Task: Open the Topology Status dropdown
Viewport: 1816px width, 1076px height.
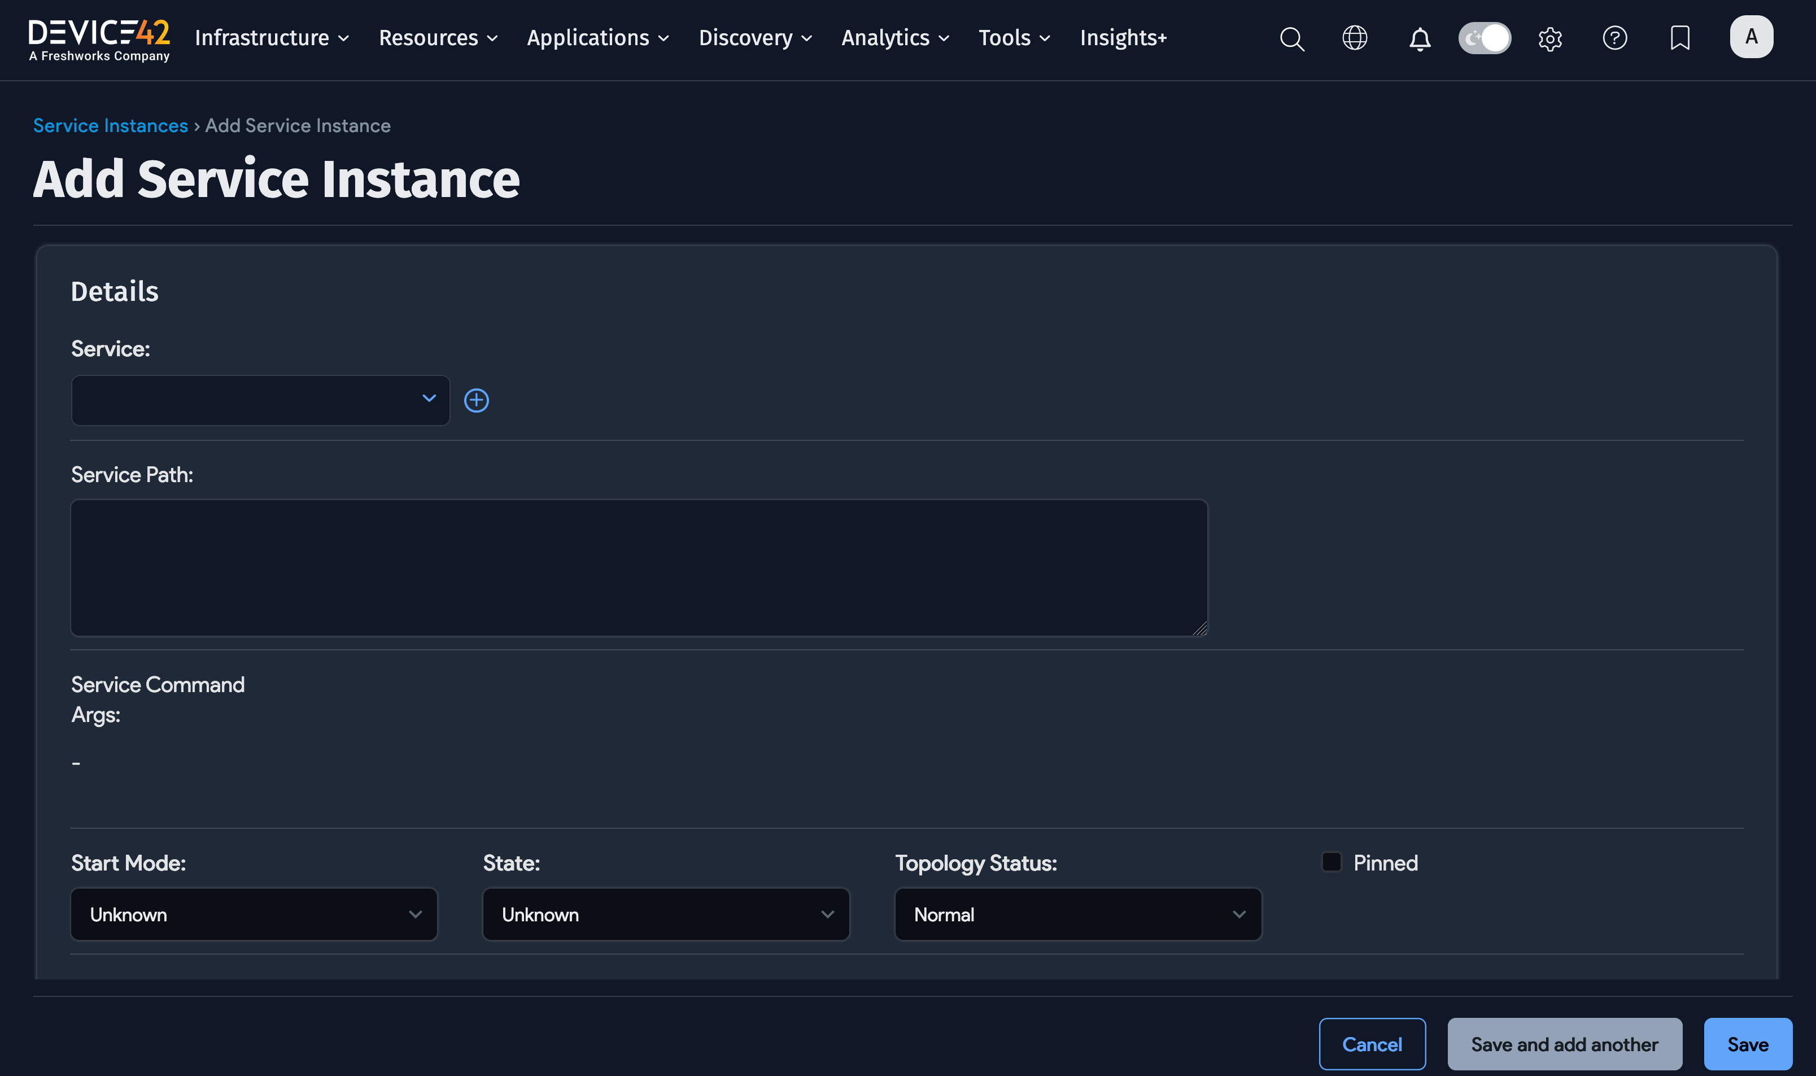Action: pos(1078,913)
